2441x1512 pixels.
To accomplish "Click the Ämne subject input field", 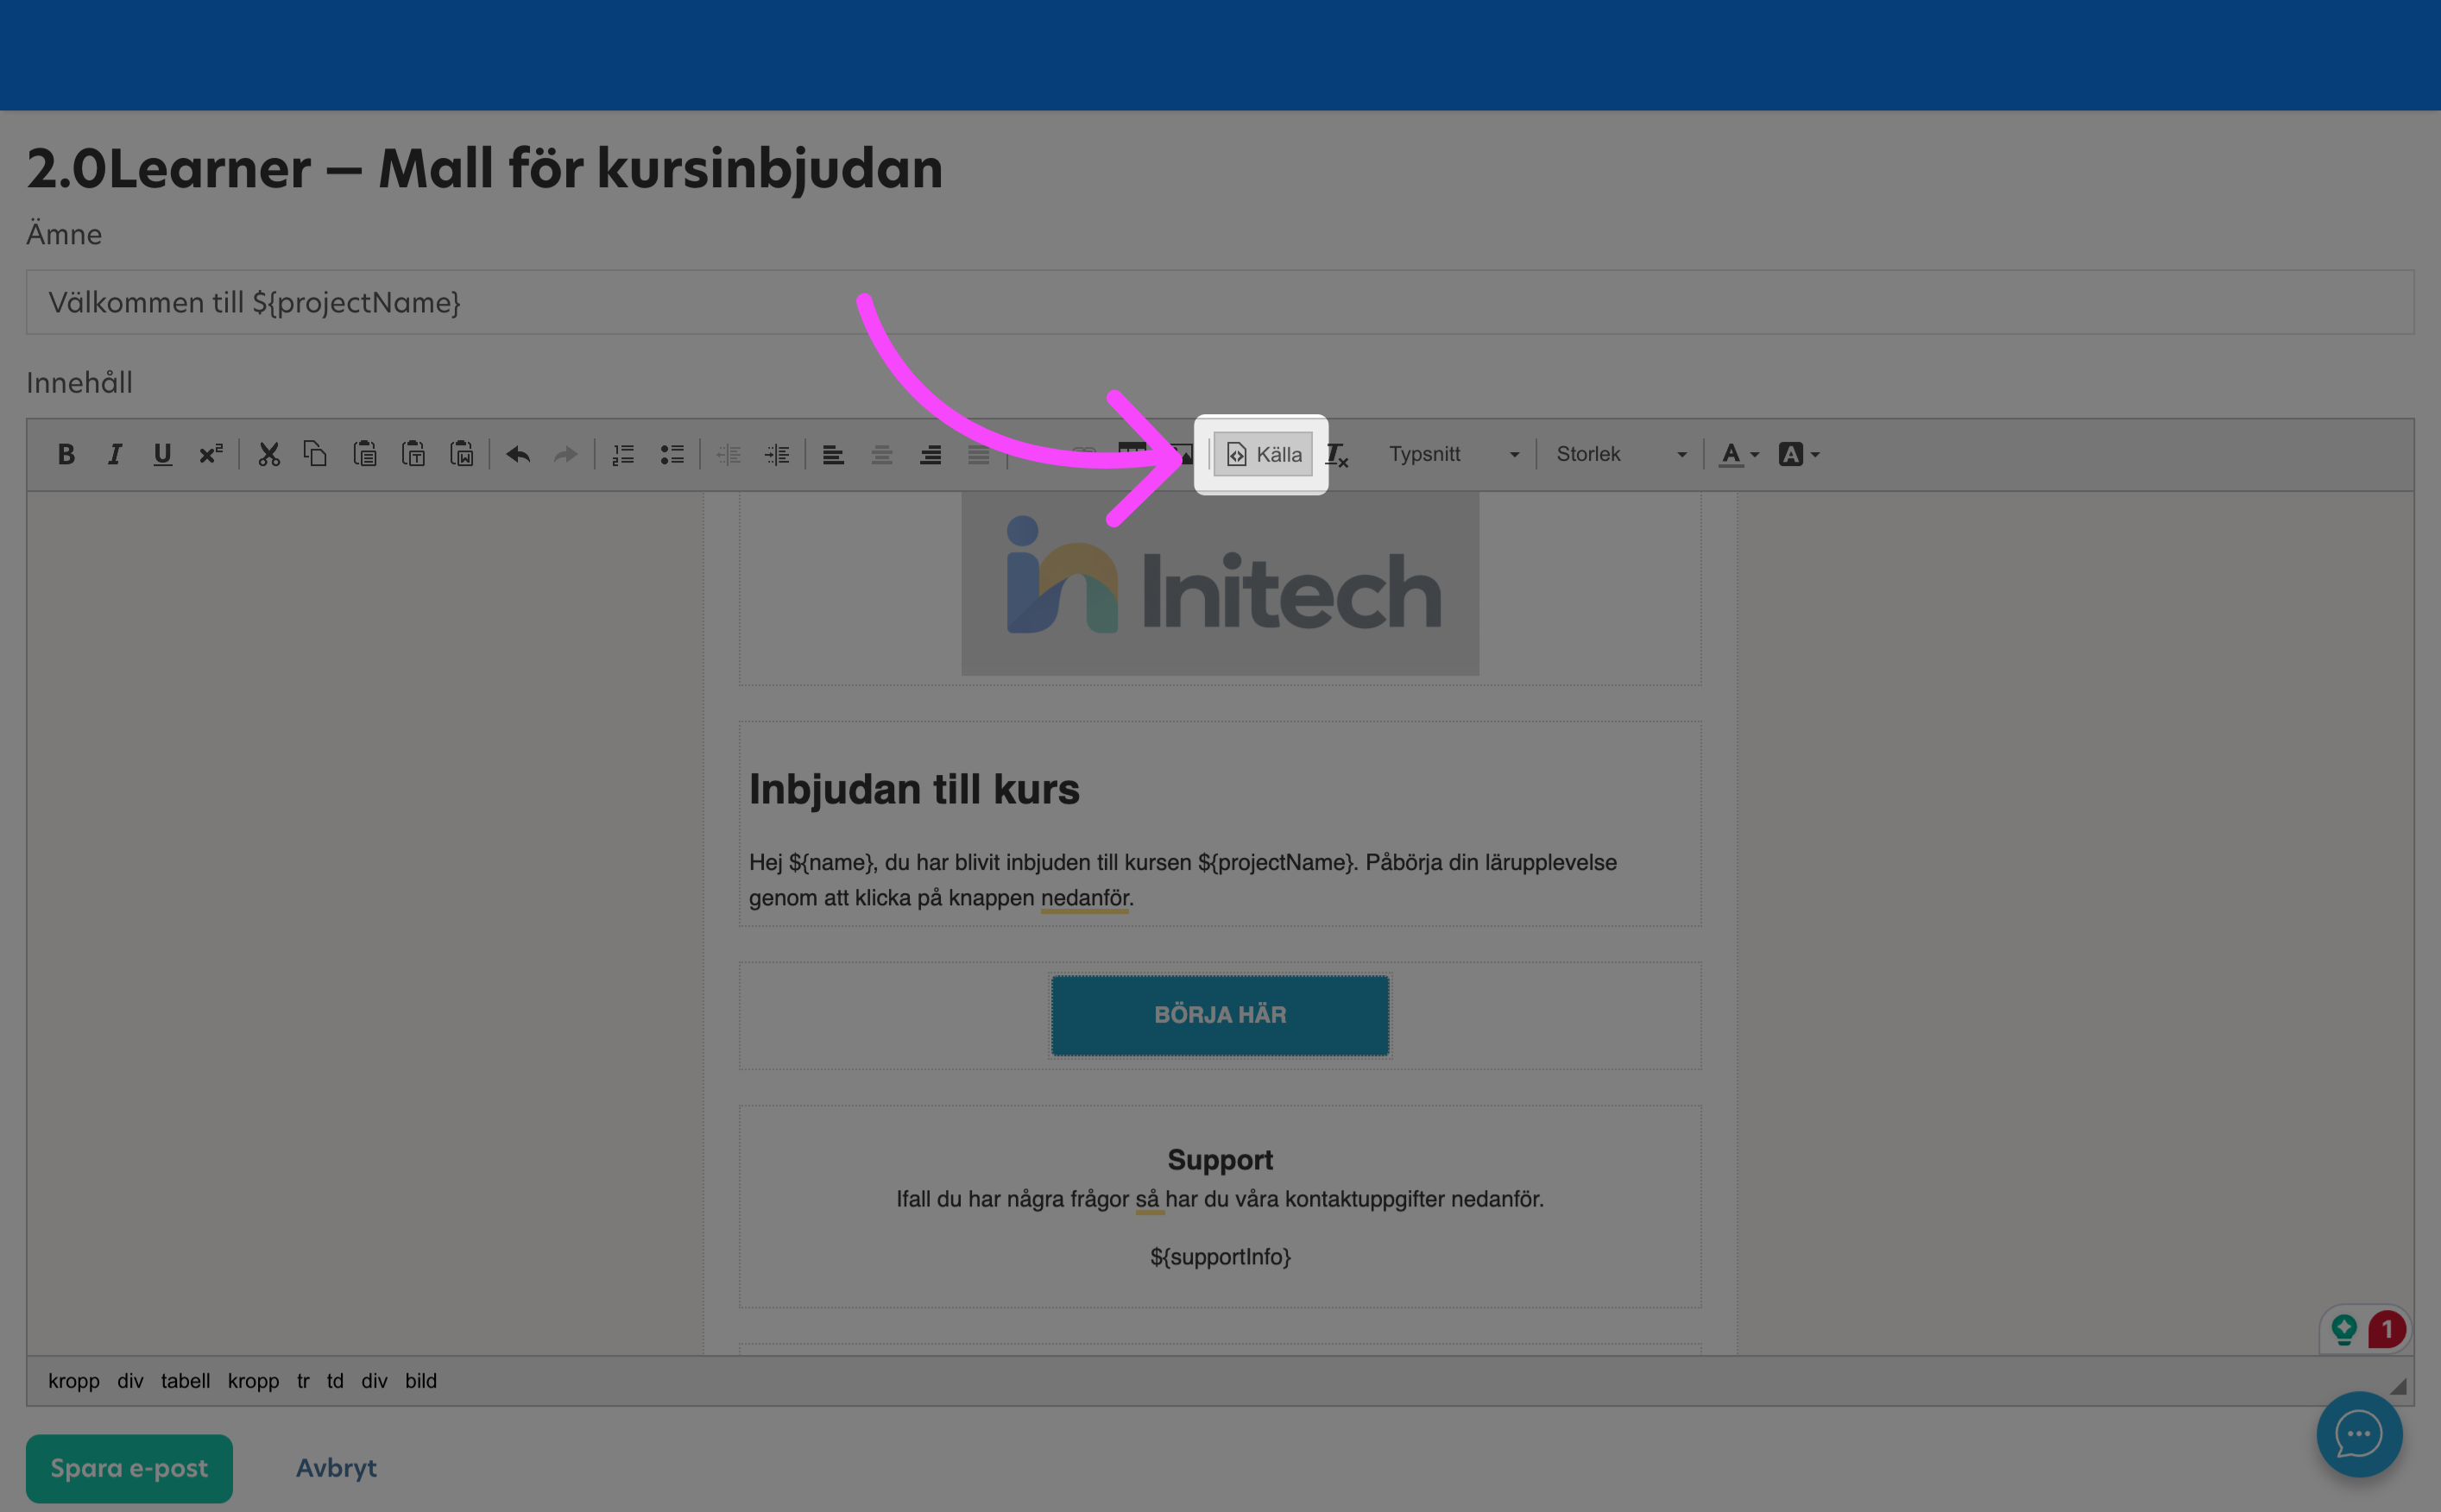I will point(1220,302).
